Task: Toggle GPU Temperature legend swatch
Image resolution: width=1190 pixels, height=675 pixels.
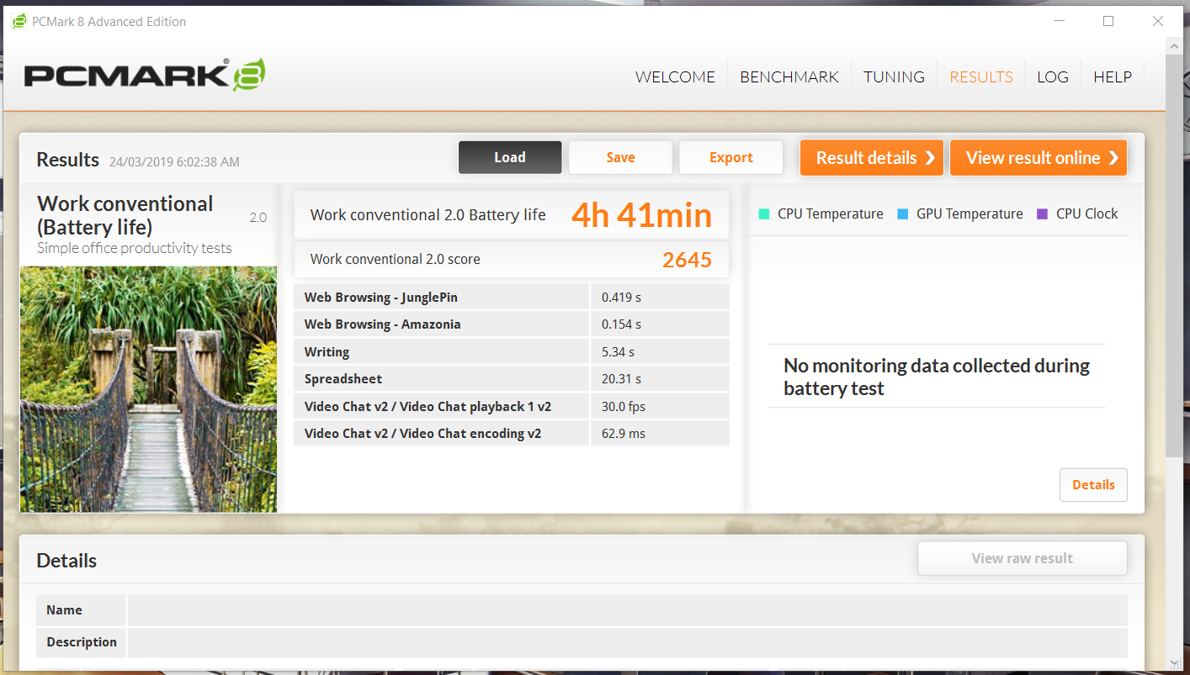Action: pyautogui.click(x=903, y=214)
